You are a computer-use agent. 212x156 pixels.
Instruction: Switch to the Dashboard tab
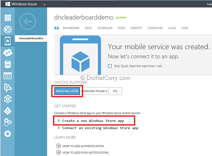coord(71,28)
